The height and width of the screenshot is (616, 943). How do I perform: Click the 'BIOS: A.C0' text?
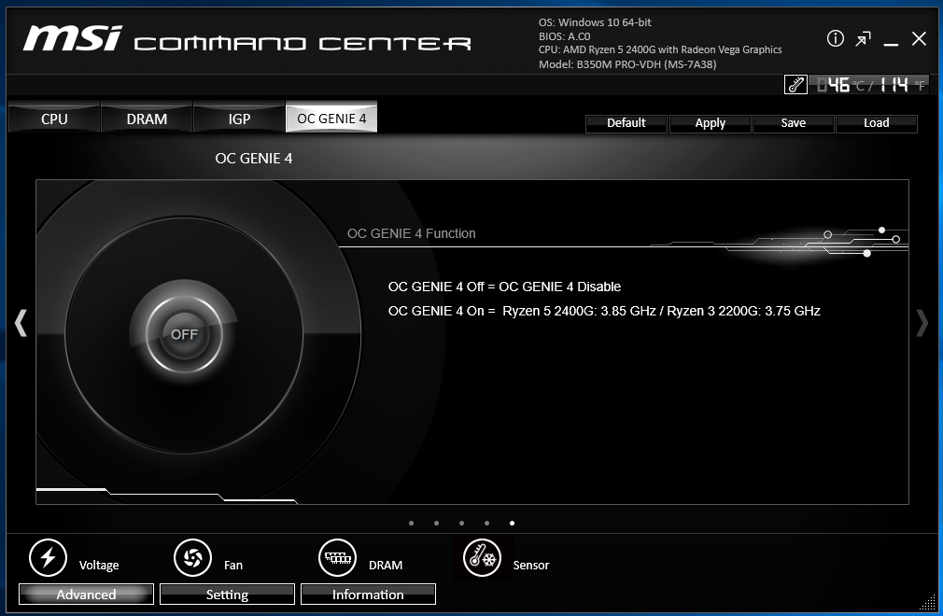click(x=564, y=36)
